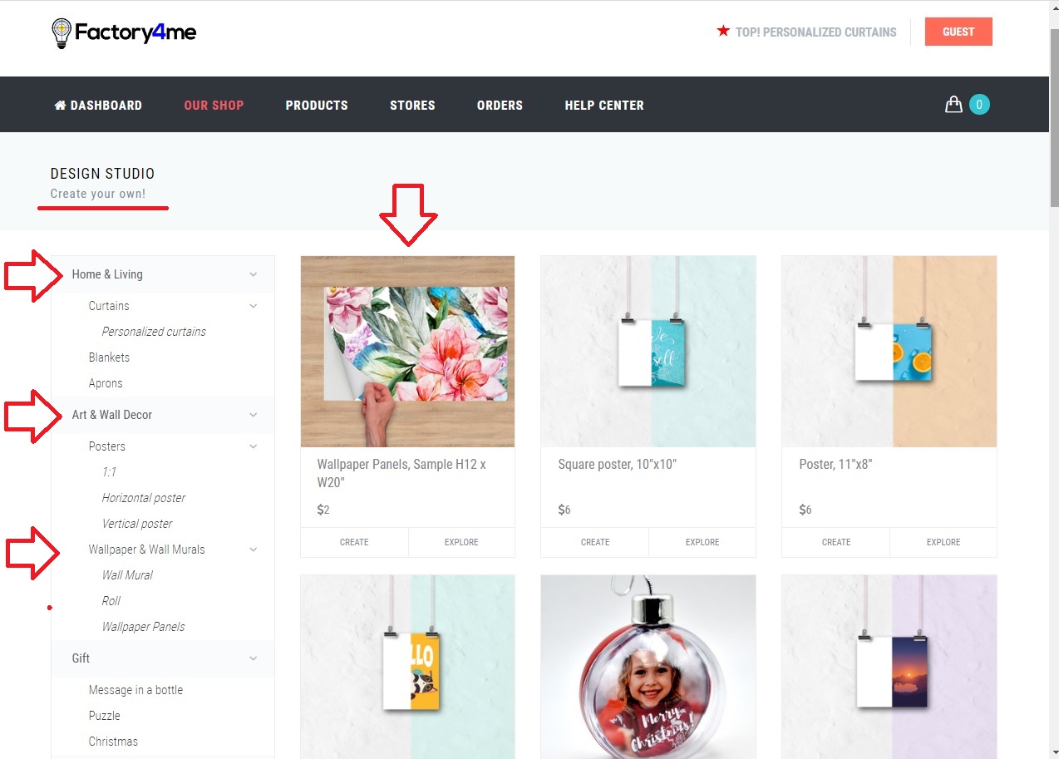Collapse the Posters subcategory chevron
This screenshot has width=1059, height=759.
(x=254, y=446)
